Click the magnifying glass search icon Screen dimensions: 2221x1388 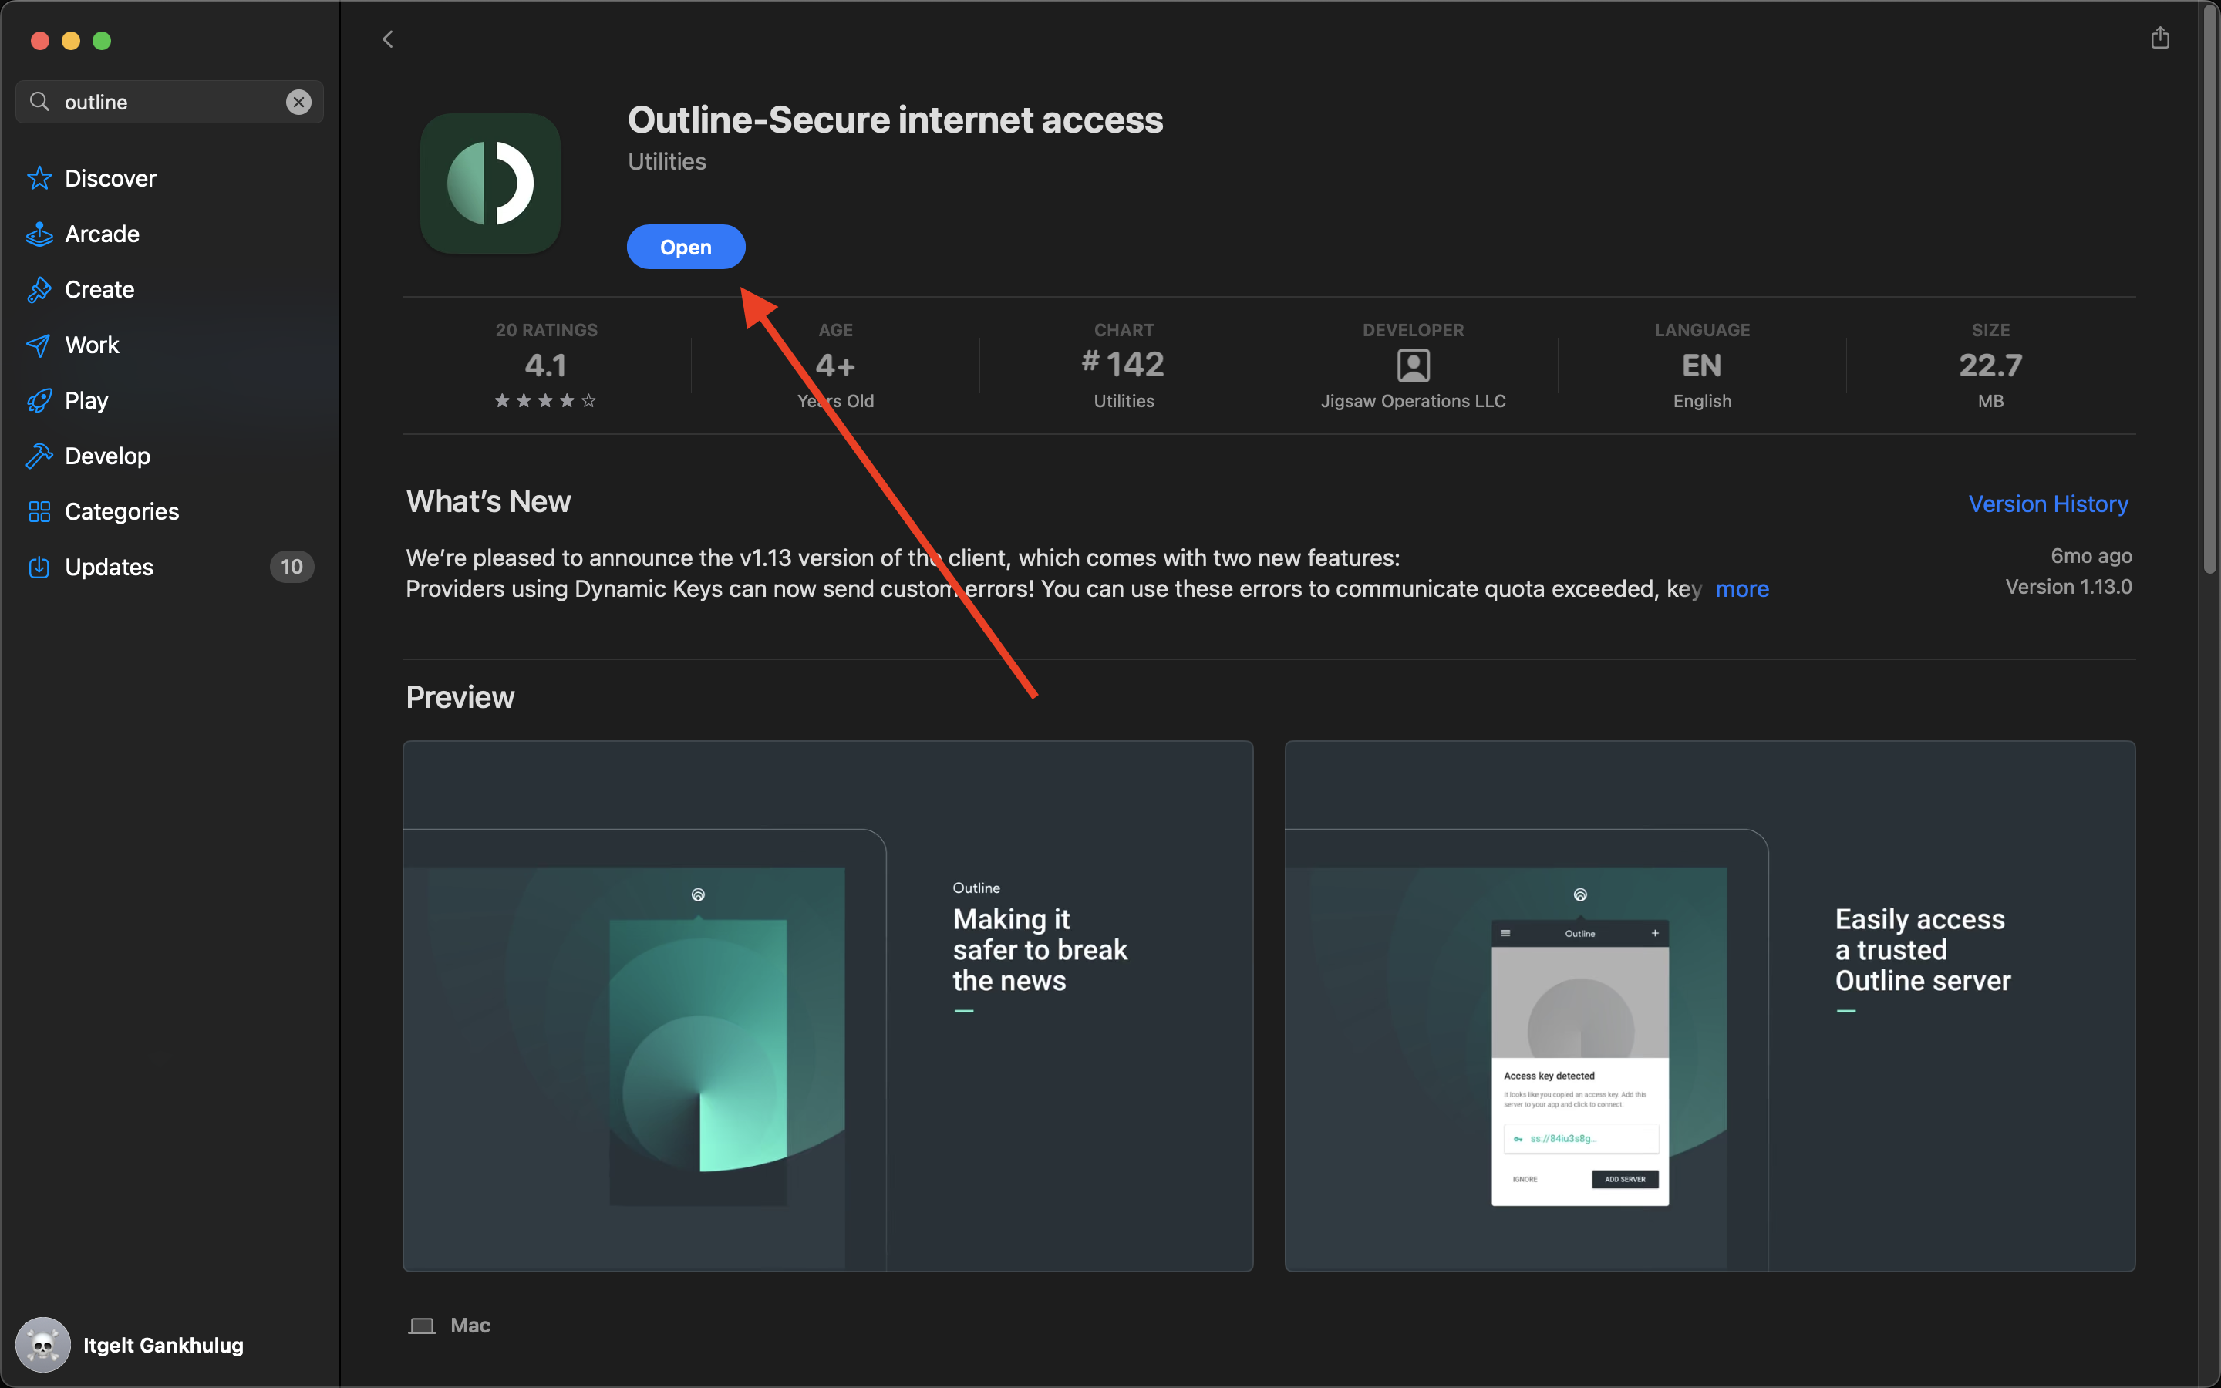point(39,101)
